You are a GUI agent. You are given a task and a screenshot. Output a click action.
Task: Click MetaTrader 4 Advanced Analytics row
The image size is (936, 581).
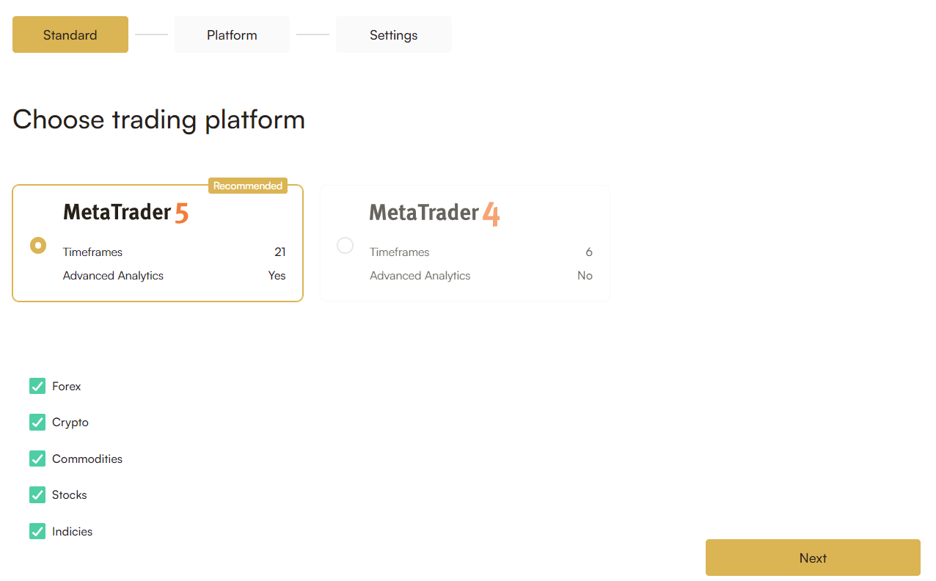(x=481, y=276)
